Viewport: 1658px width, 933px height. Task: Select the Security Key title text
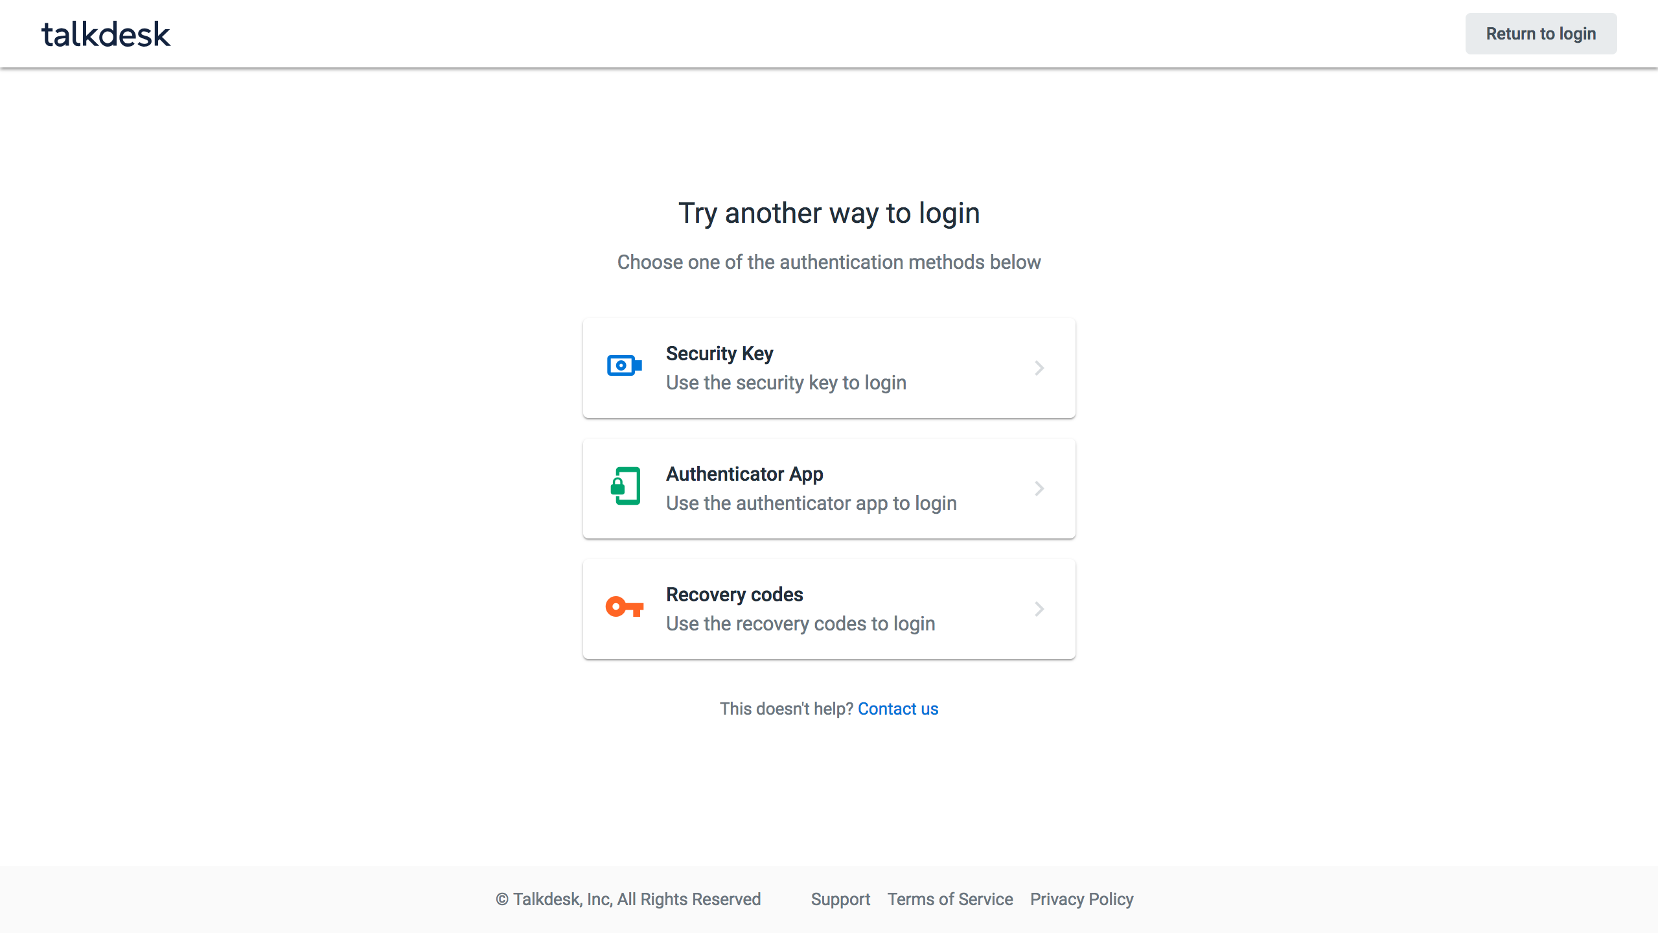[719, 354]
